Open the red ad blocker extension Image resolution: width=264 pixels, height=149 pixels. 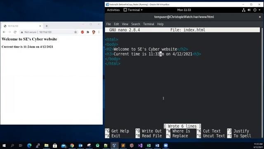tap(82, 32)
